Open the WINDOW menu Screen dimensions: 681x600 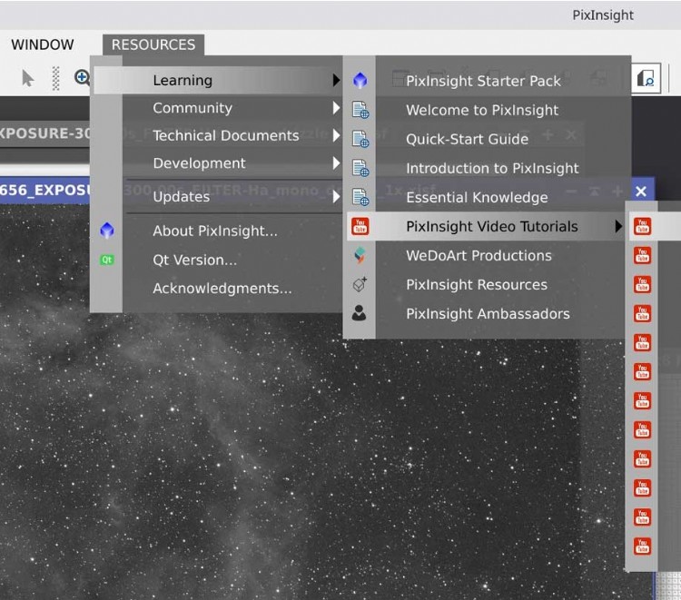(x=42, y=44)
